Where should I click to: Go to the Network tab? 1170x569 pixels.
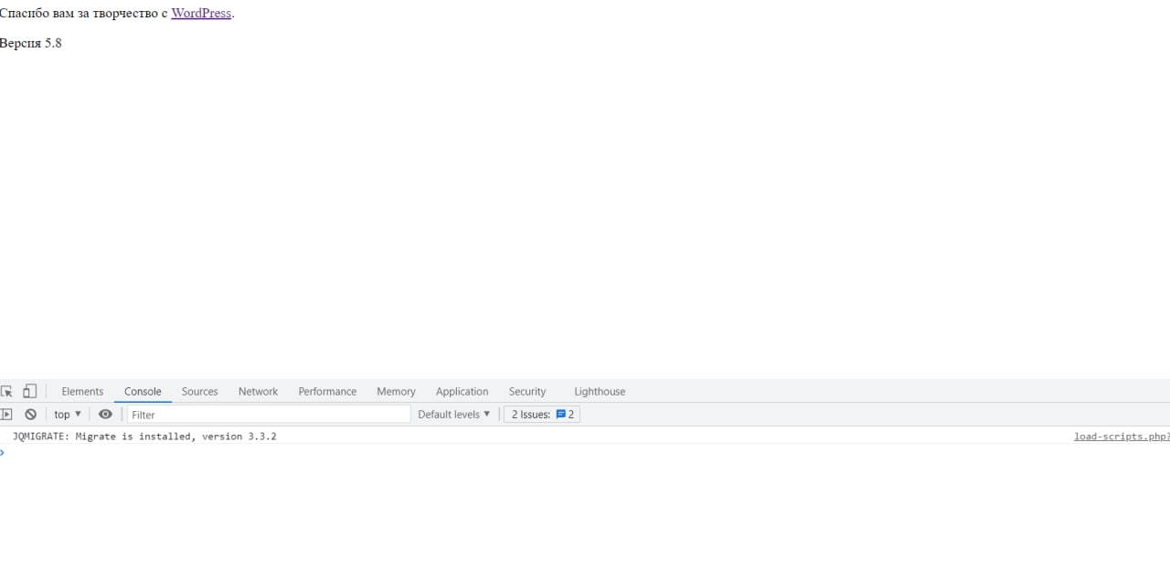[x=258, y=391]
